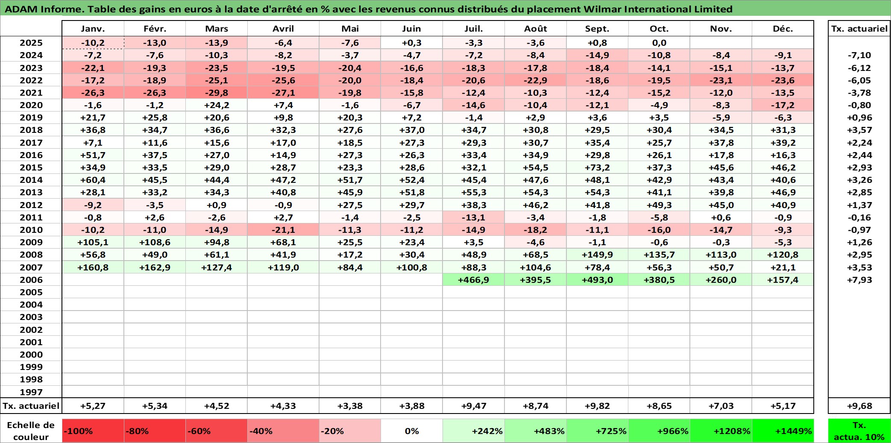The width and height of the screenshot is (891, 443).
Task: Click the 2006 row label
Action: point(31,280)
